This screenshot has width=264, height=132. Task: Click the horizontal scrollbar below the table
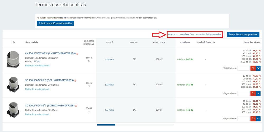106,125
